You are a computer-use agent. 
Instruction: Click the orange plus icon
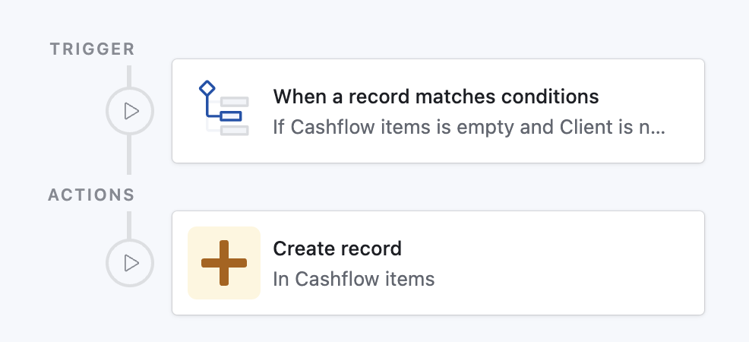pyautogui.click(x=224, y=262)
